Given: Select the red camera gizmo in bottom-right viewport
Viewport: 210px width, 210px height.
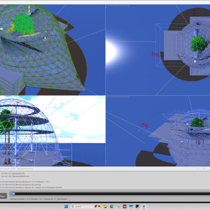Looking at the screenshot, I should (145, 125).
